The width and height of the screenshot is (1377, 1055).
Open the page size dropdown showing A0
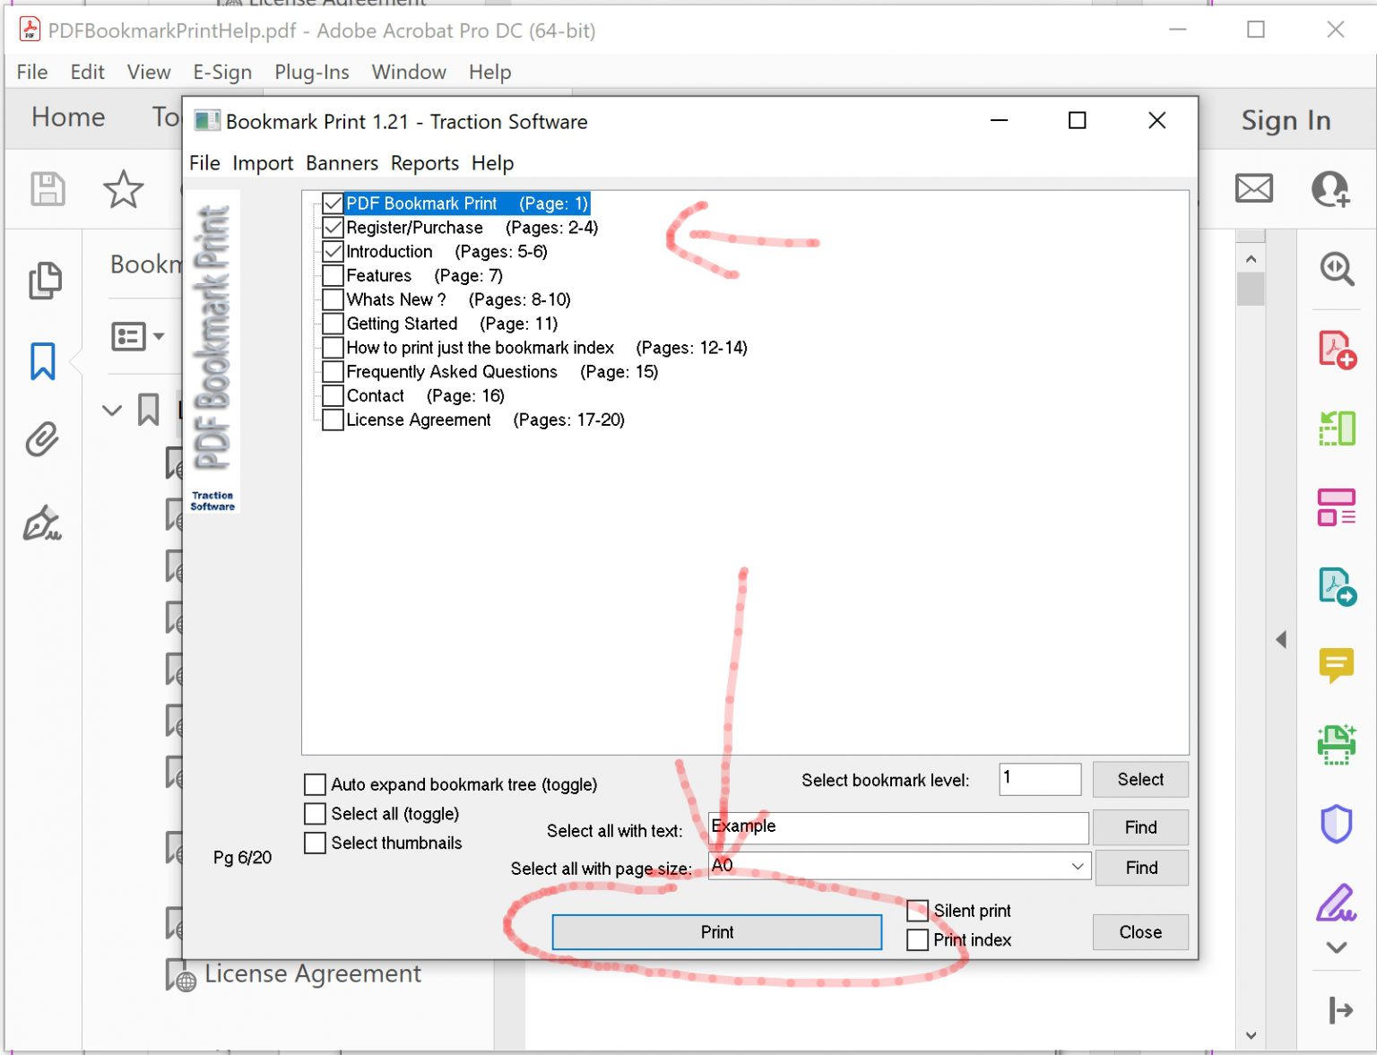click(1077, 866)
